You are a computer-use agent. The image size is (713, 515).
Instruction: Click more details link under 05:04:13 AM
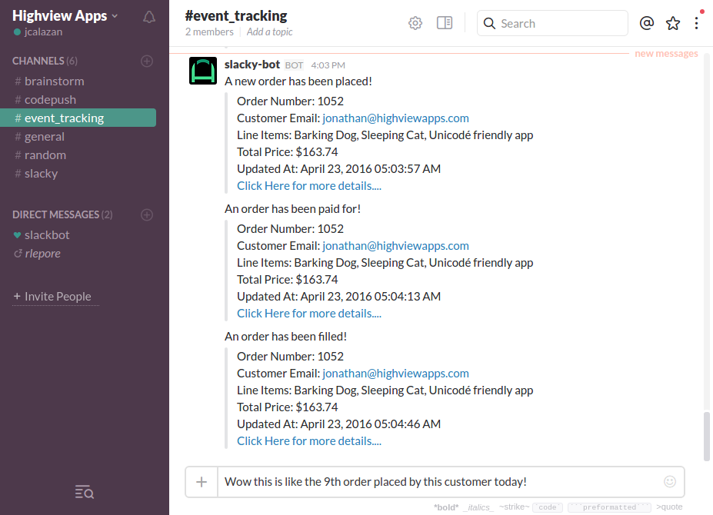coord(309,314)
